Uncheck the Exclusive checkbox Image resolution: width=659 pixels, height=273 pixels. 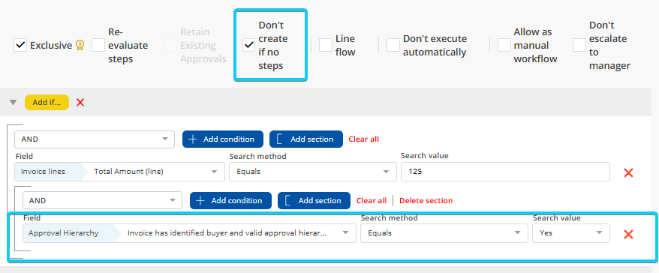point(20,45)
